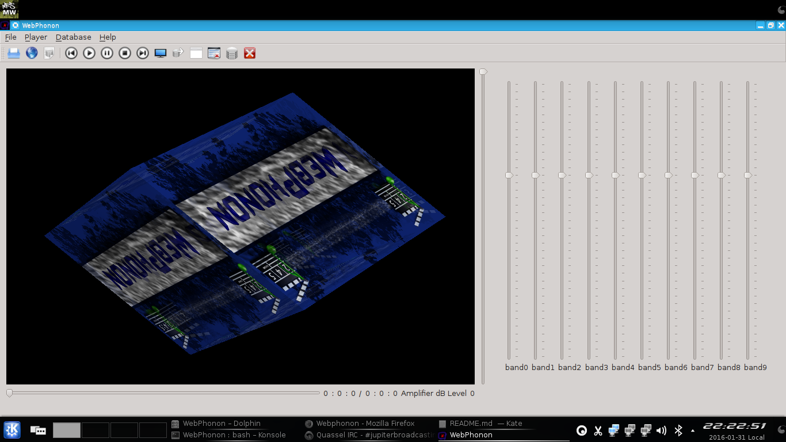Click the show desktop pager icon
This screenshot has height=442, width=786.
click(38, 430)
